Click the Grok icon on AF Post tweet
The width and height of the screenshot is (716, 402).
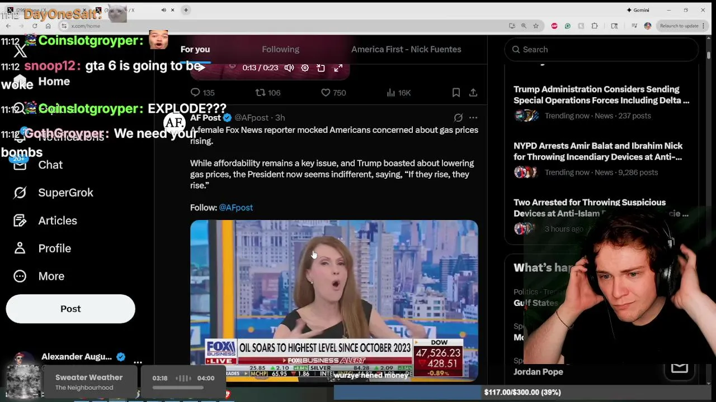tap(458, 118)
